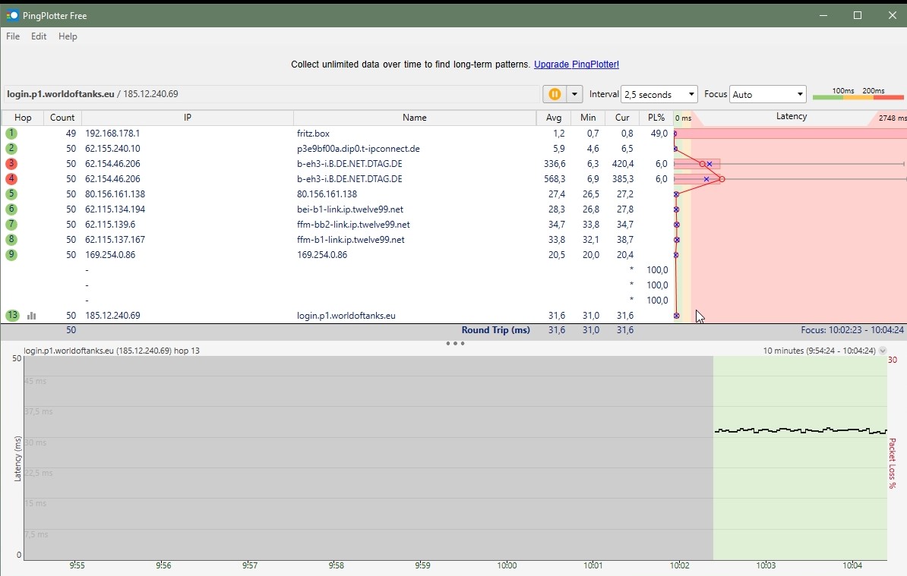Click the 100ms-200ms latency color scale
Image resolution: width=907 pixels, height=576 pixels.
858,98
